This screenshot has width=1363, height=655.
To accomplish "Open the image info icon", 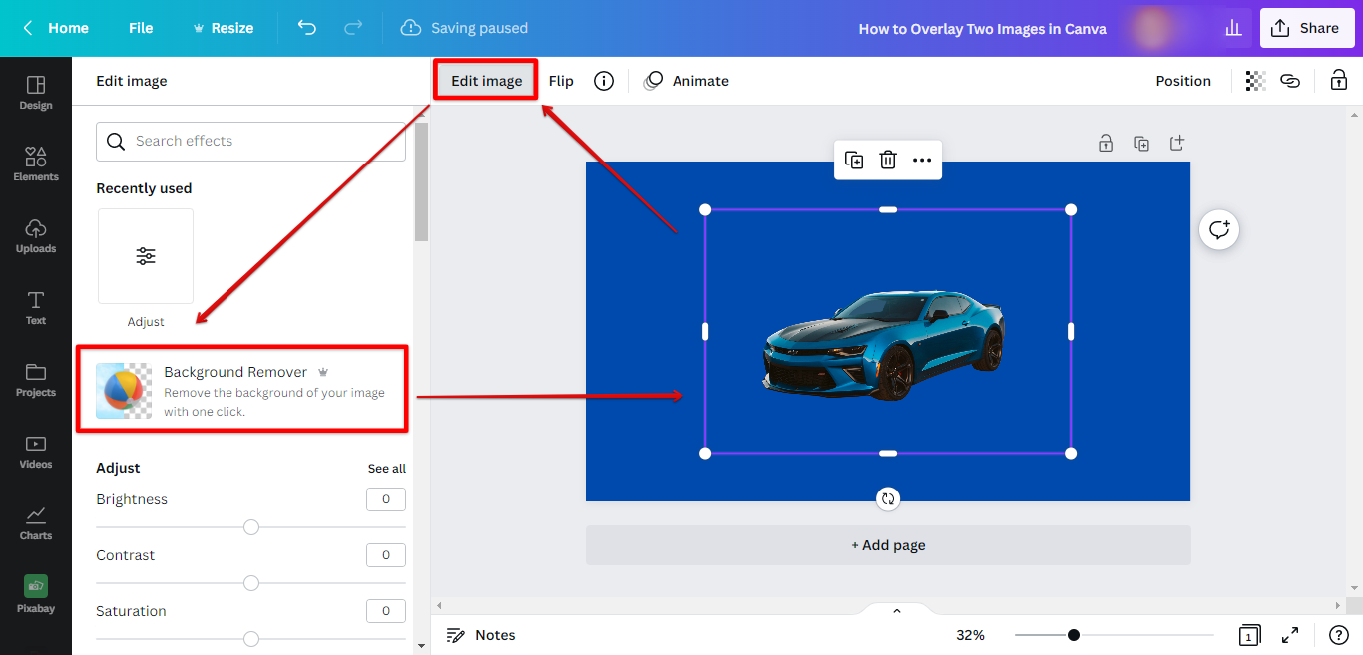I will [x=604, y=81].
